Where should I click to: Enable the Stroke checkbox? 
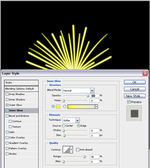(7, 154)
